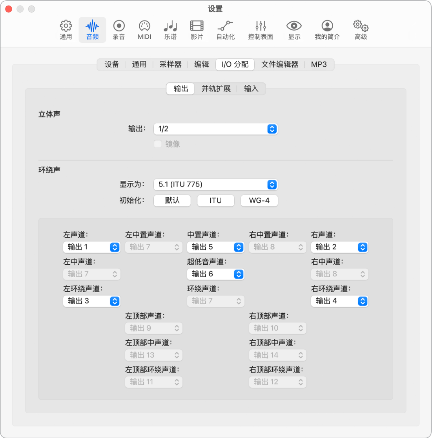Open the 左顶部声道 输出 9 dropdown
432x438 pixels.
(x=154, y=328)
